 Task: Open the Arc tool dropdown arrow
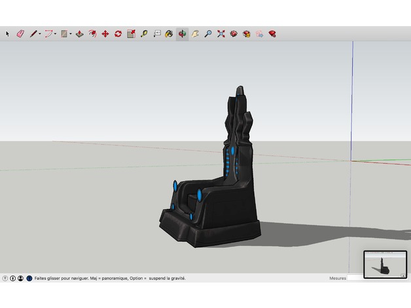pos(56,33)
